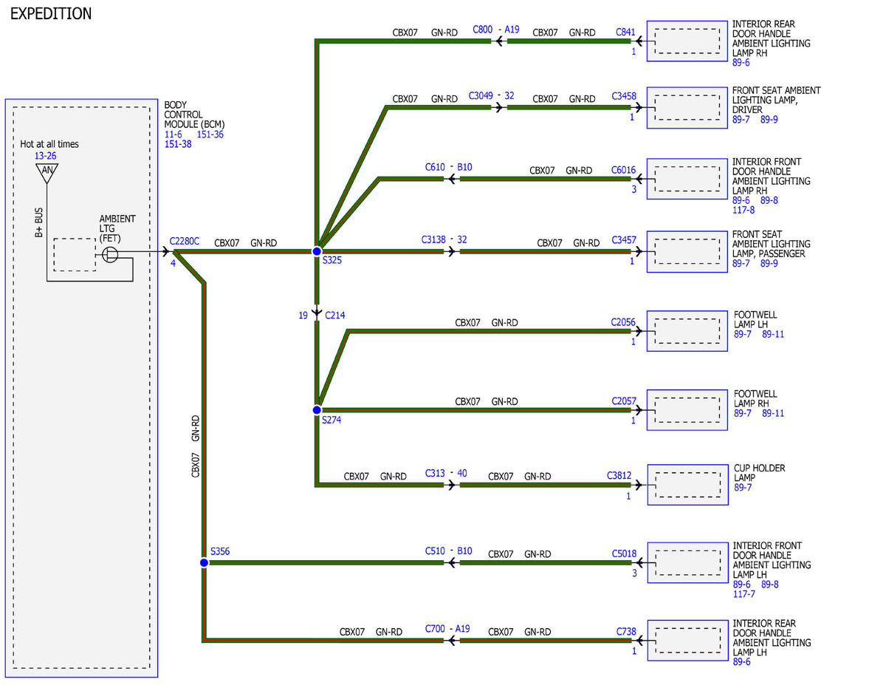Screen dimensions: 886x685
Task: Open connector link C800
Action: 482,30
